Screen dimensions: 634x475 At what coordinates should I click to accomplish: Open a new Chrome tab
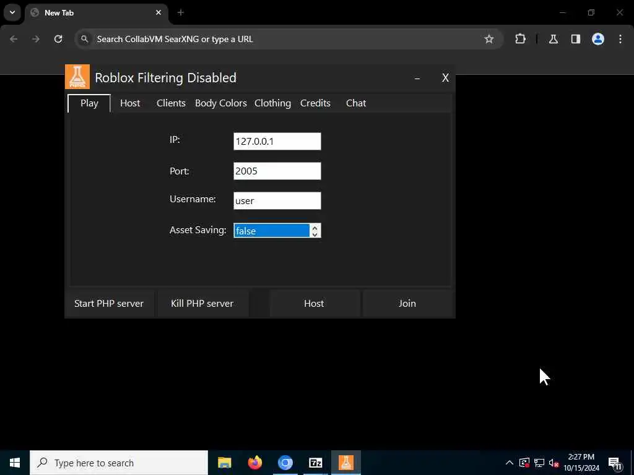[x=181, y=13]
